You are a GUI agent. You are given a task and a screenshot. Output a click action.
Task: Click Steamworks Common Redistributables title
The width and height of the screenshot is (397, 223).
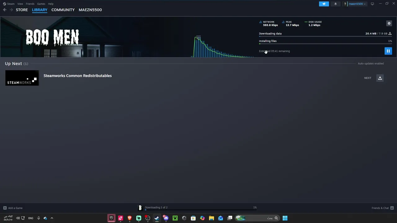[x=78, y=76]
